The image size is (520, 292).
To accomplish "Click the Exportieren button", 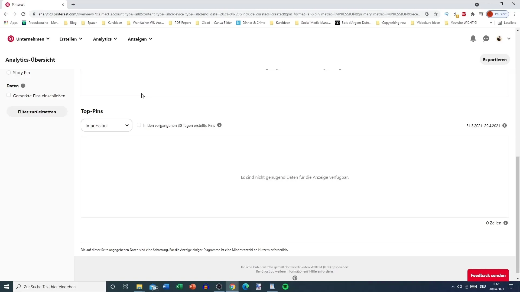I will click(495, 59).
